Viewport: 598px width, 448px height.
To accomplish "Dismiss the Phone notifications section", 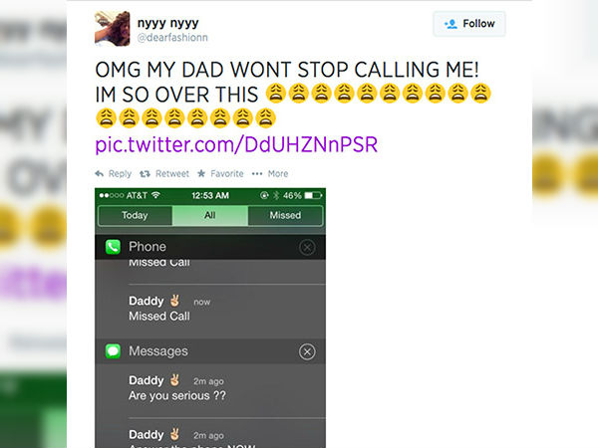I will pyautogui.click(x=307, y=248).
